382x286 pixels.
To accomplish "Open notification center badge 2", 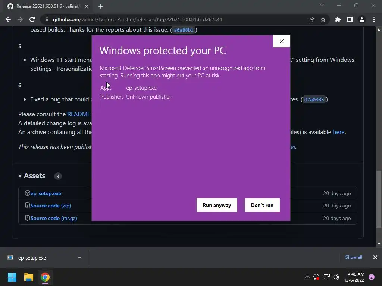I will (372, 277).
